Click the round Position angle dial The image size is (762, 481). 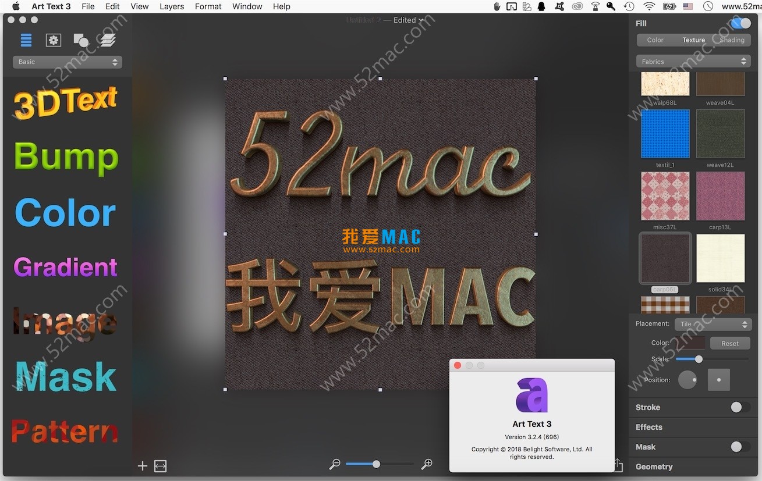click(687, 380)
